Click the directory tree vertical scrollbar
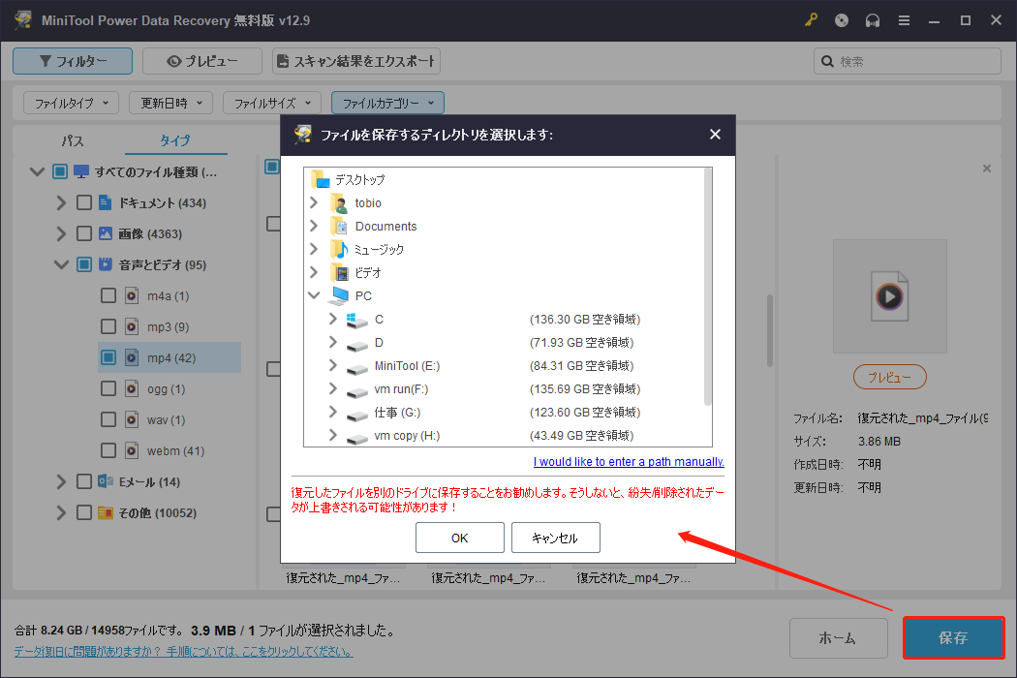This screenshot has height=678, width=1017. 707,287
